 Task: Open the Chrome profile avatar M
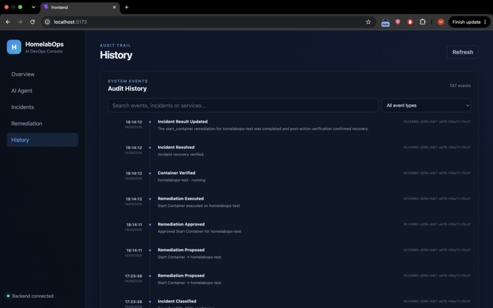tap(441, 22)
